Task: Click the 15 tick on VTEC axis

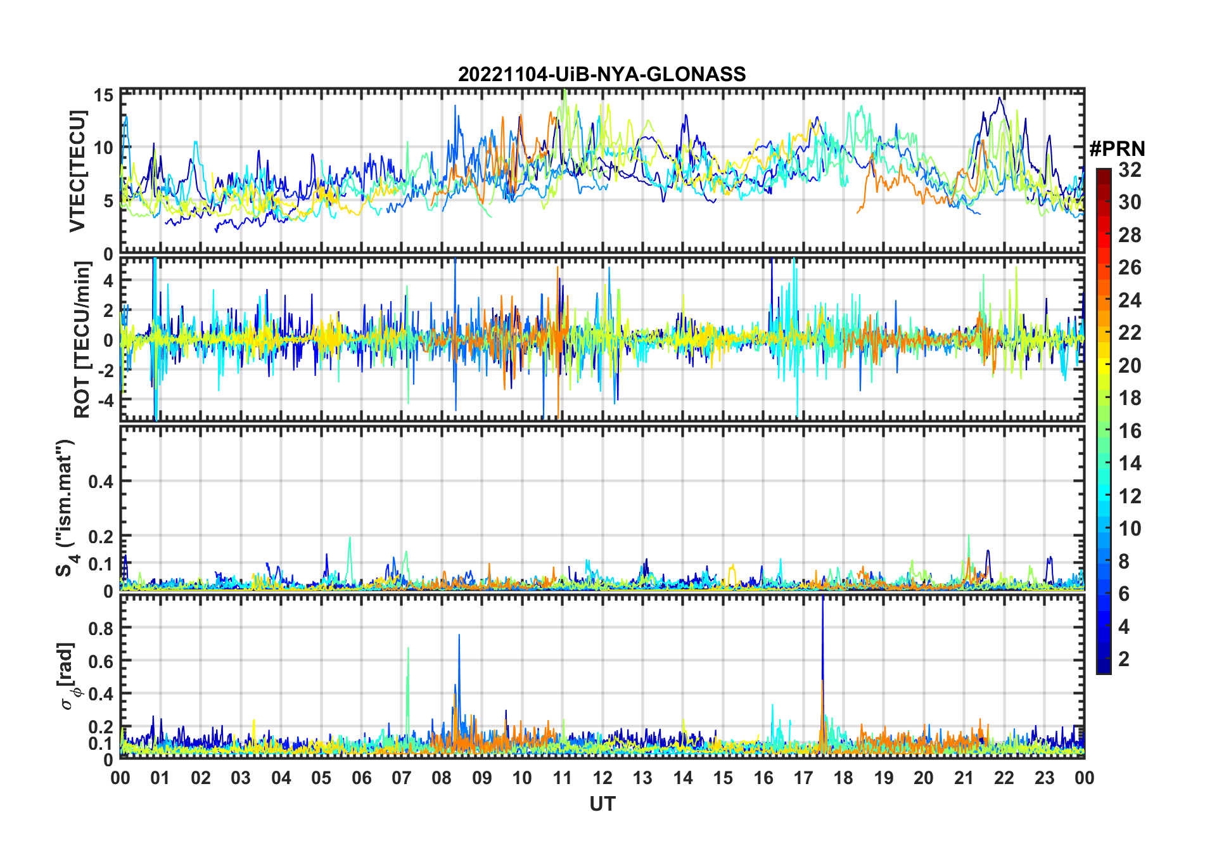Action: click(x=104, y=96)
